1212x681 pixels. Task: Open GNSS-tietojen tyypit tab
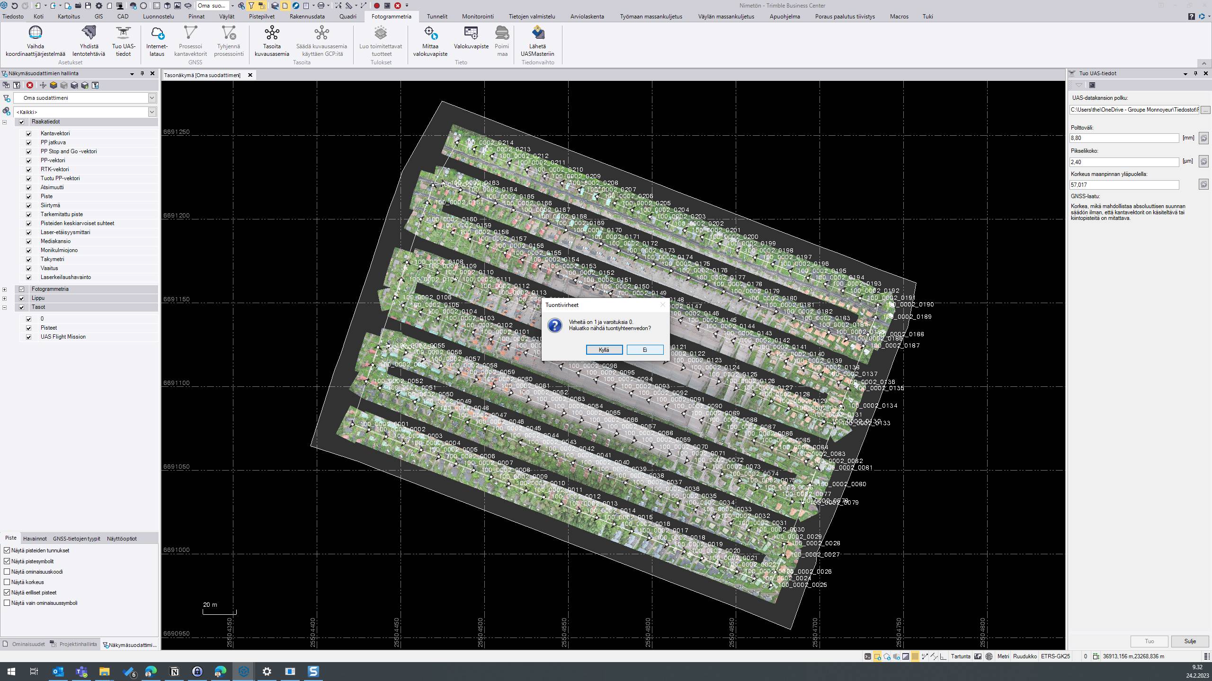click(77, 539)
